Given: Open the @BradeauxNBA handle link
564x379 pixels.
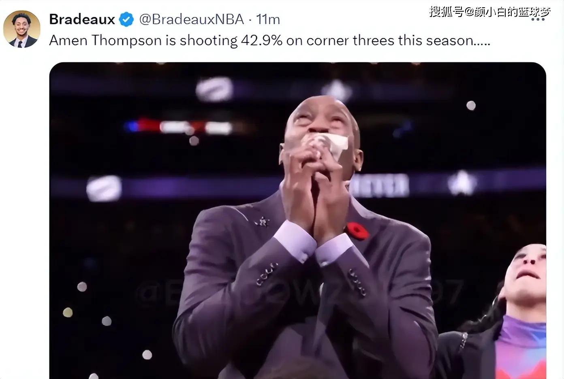Looking at the screenshot, I should tap(191, 19).
